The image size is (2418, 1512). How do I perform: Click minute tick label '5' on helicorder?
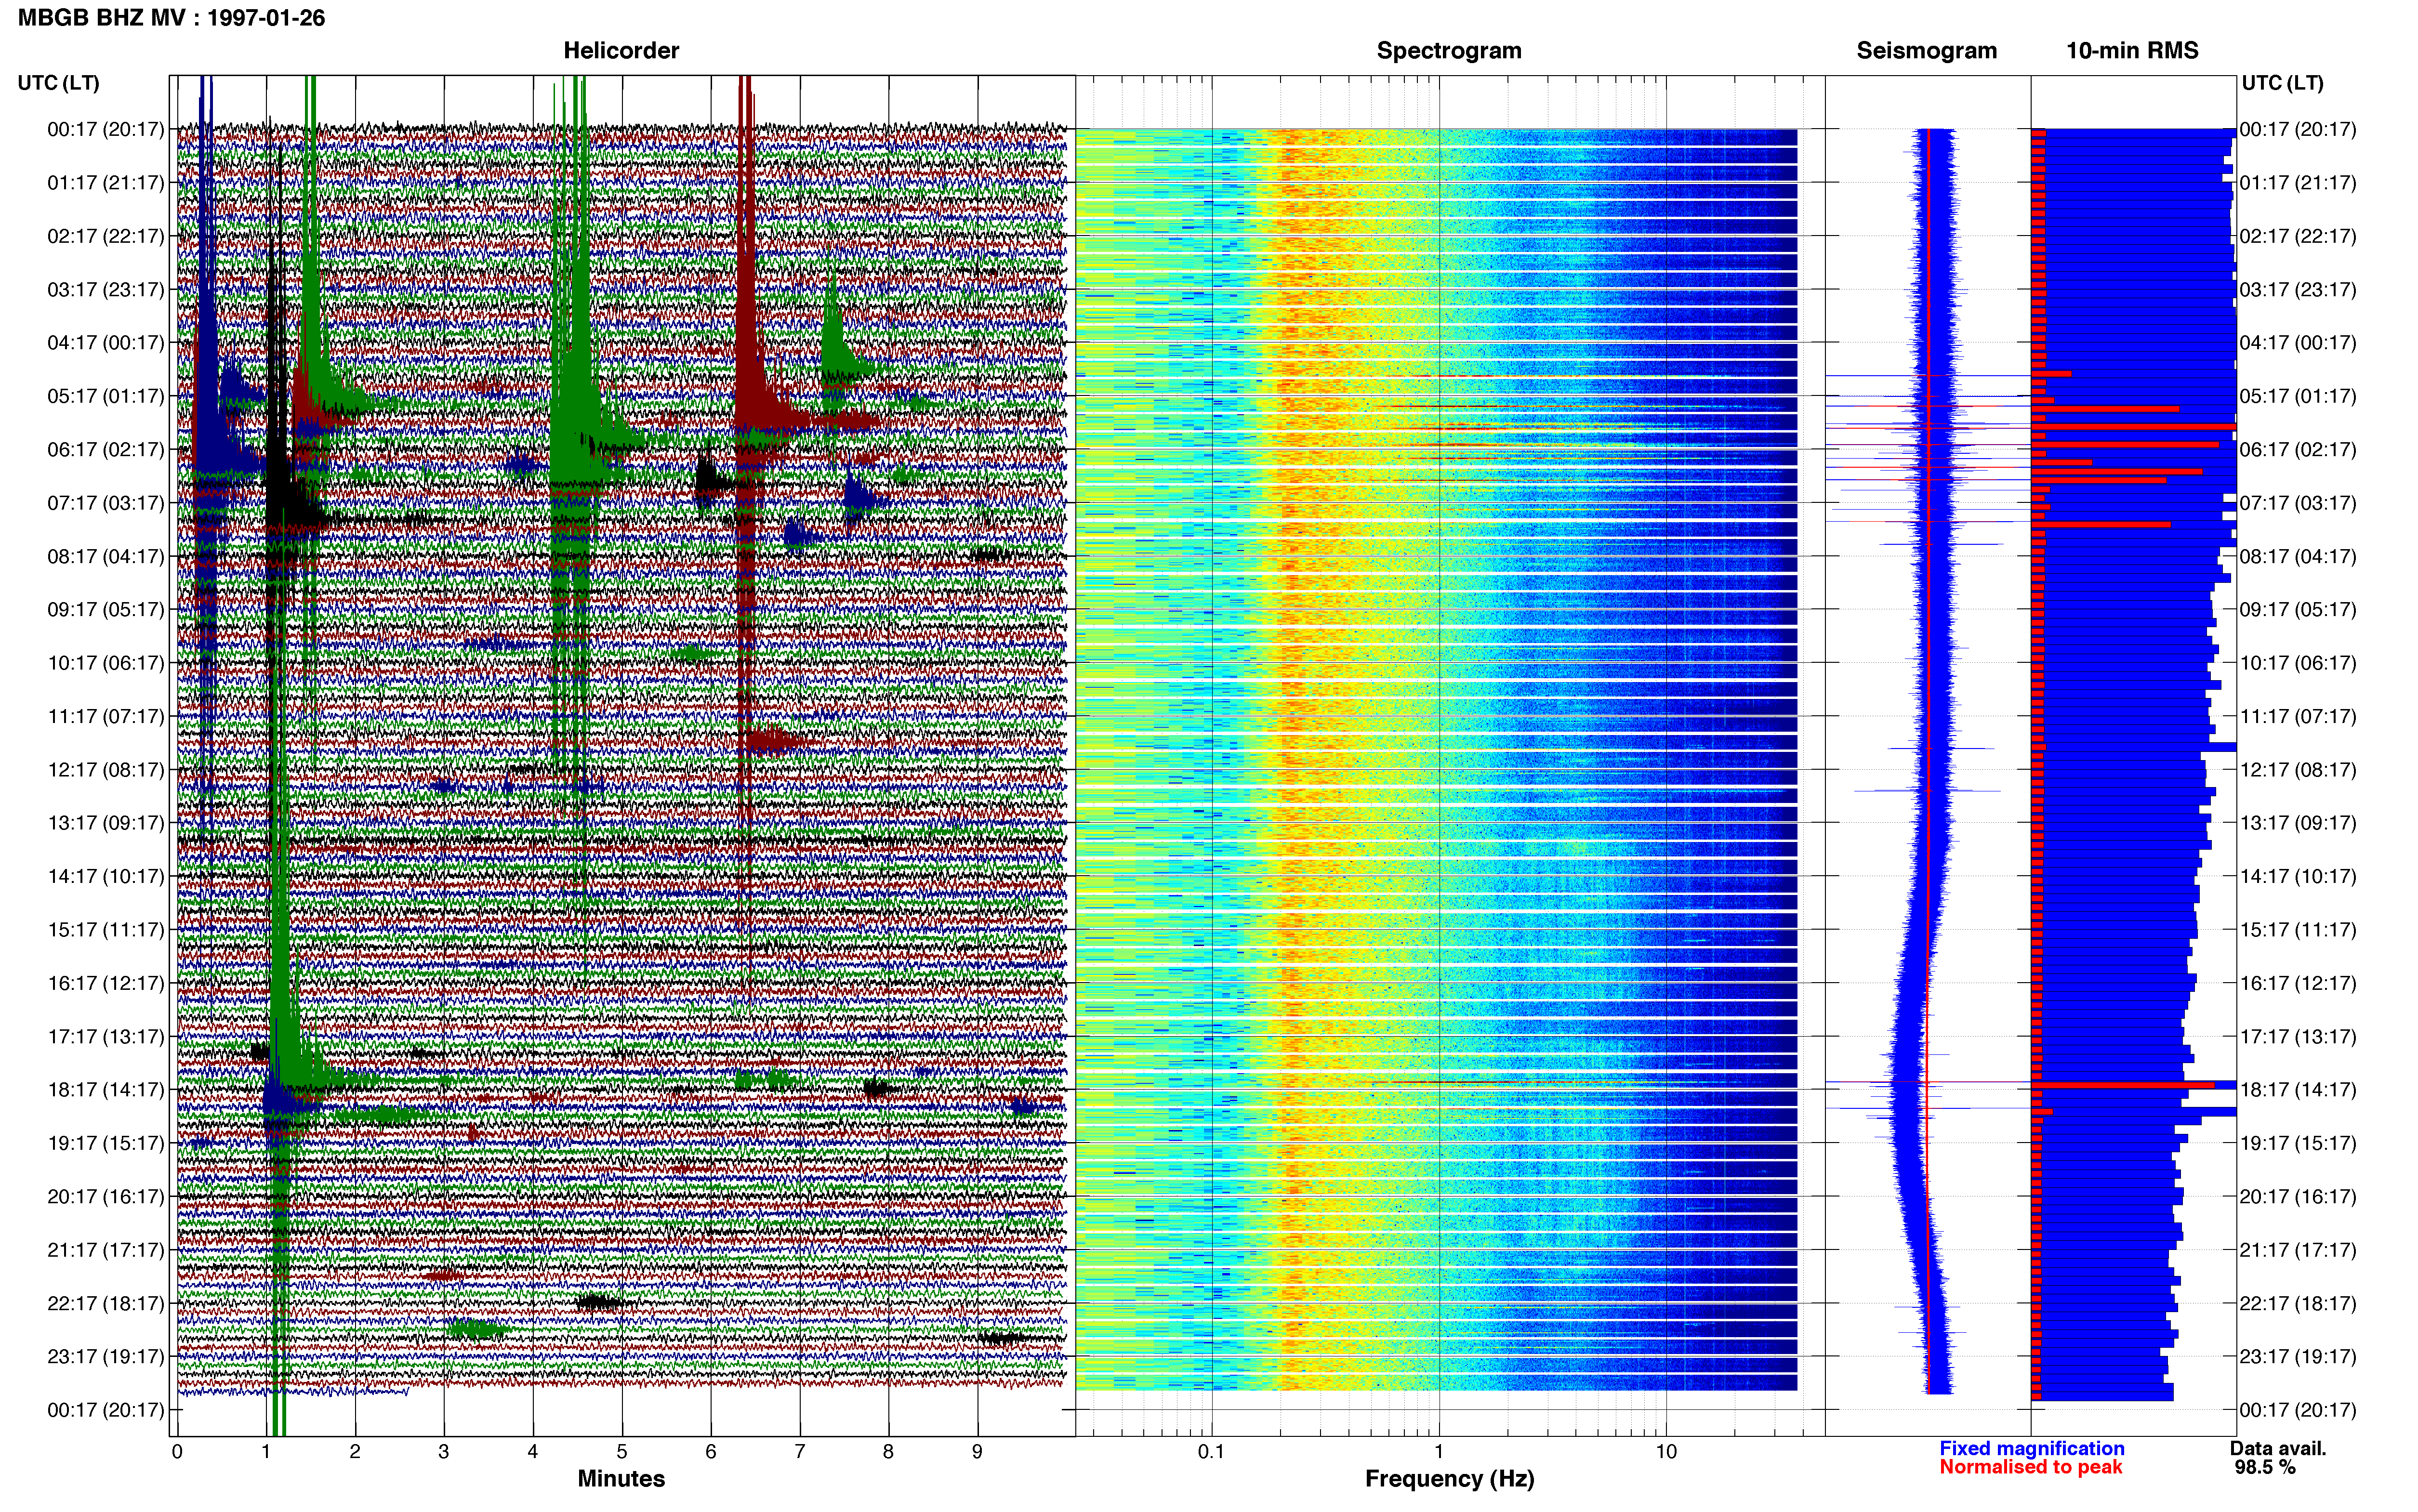tap(622, 1452)
